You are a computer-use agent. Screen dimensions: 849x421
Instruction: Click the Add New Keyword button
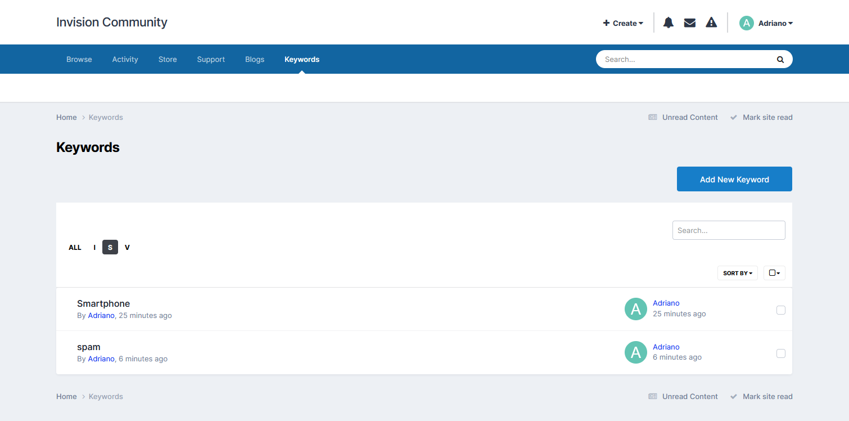(734, 179)
